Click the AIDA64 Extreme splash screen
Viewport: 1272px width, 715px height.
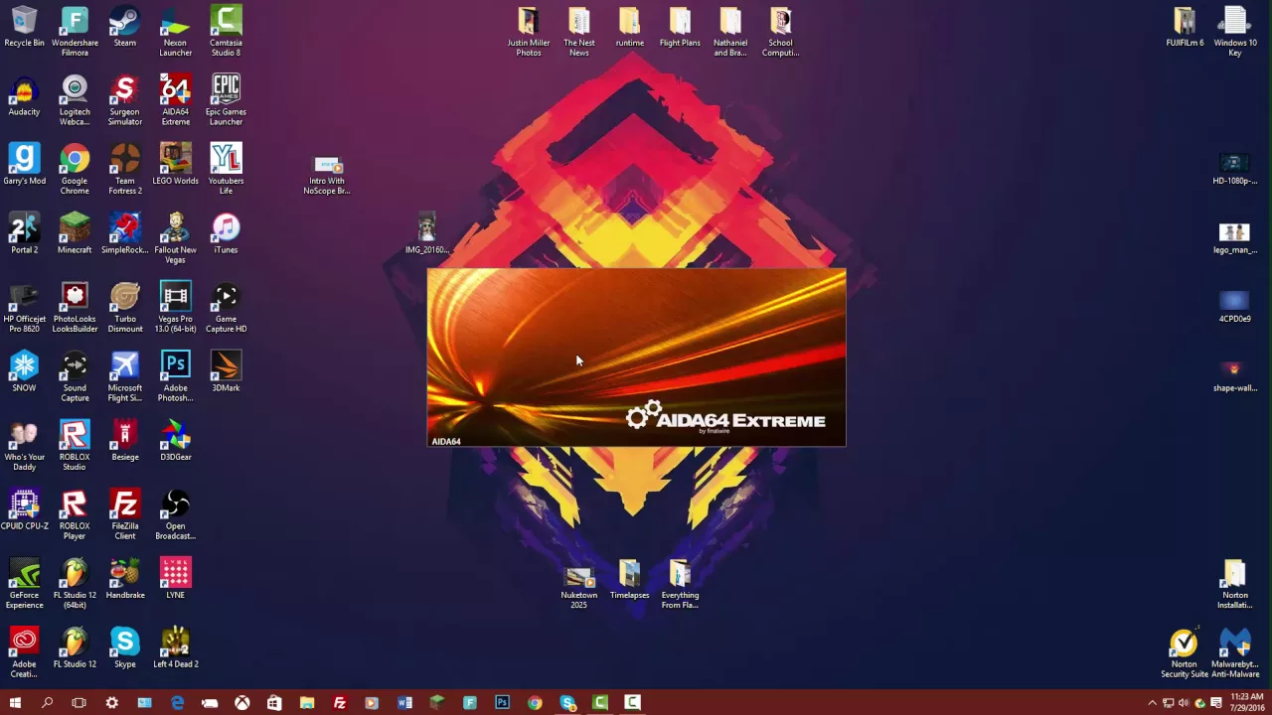tap(636, 357)
